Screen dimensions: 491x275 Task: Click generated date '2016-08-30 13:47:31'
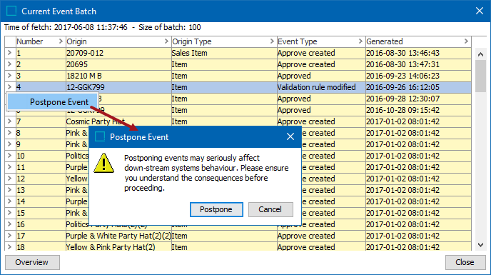(418, 64)
